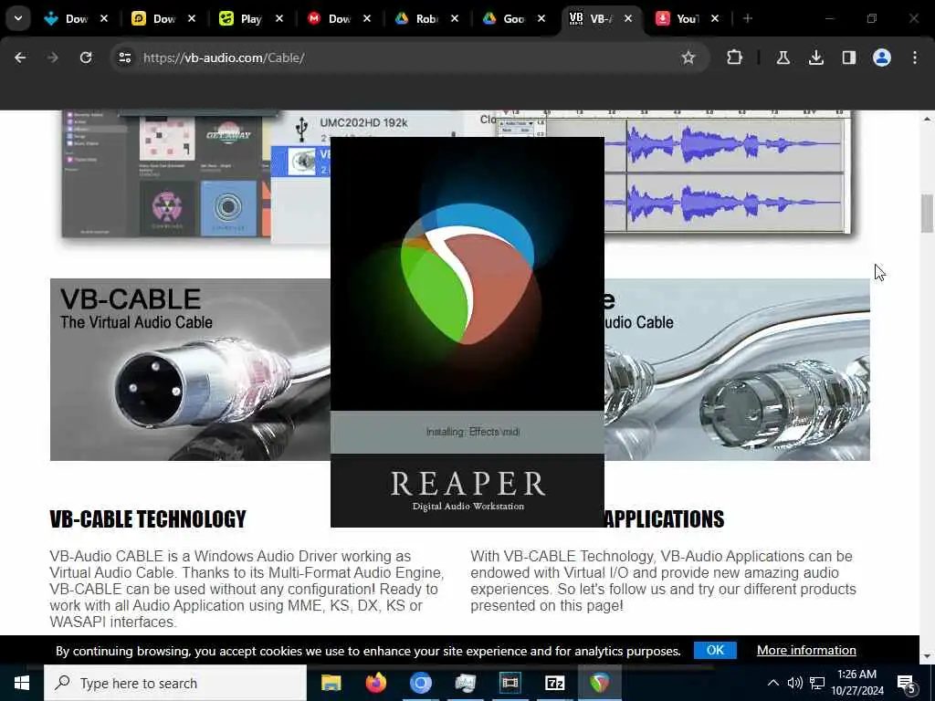Close the 'Play' tab
The height and width of the screenshot is (701, 935).
pyautogui.click(x=279, y=19)
